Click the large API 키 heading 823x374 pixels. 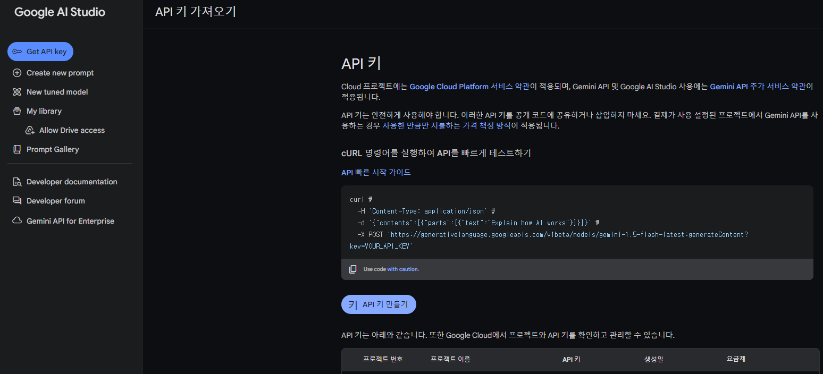(x=361, y=63)
